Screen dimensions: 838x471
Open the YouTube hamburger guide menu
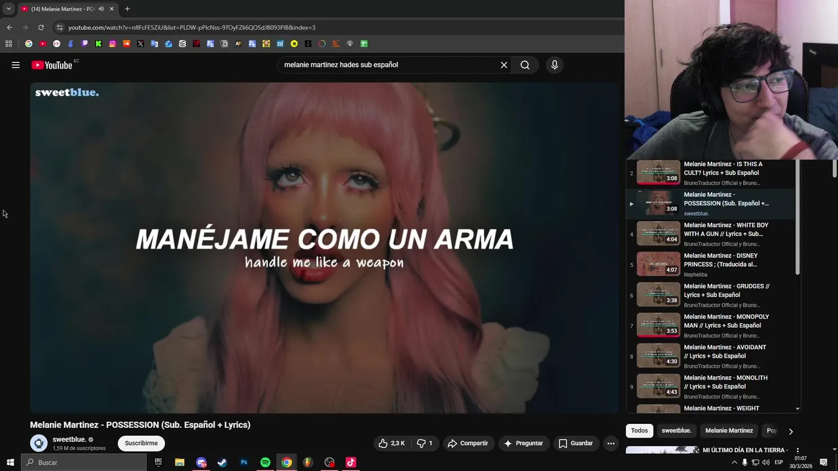[16, 65]
